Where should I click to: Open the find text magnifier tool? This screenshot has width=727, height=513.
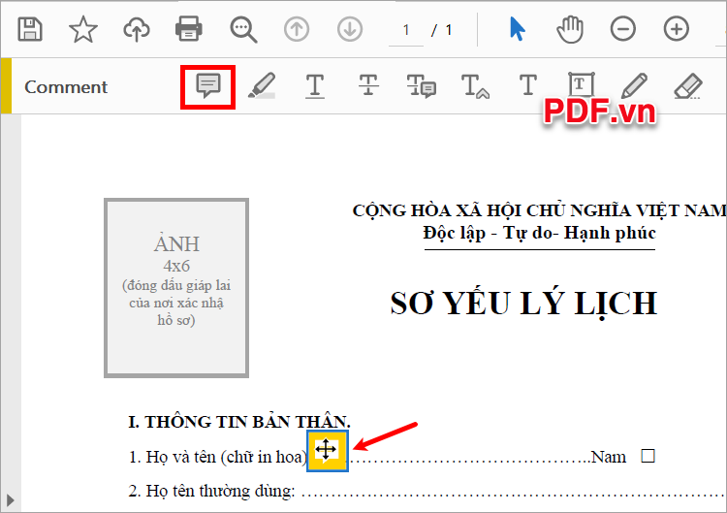pyautogui.click(x=243, y=30)
